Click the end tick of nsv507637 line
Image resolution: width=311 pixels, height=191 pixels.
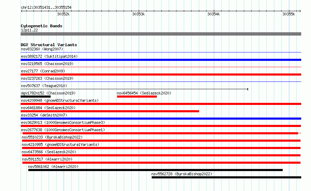(x=248, y=89)
